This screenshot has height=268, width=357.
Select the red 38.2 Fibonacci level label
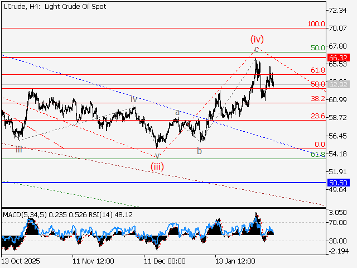318,98
